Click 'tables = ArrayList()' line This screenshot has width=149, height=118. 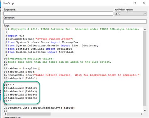point(24,68)
